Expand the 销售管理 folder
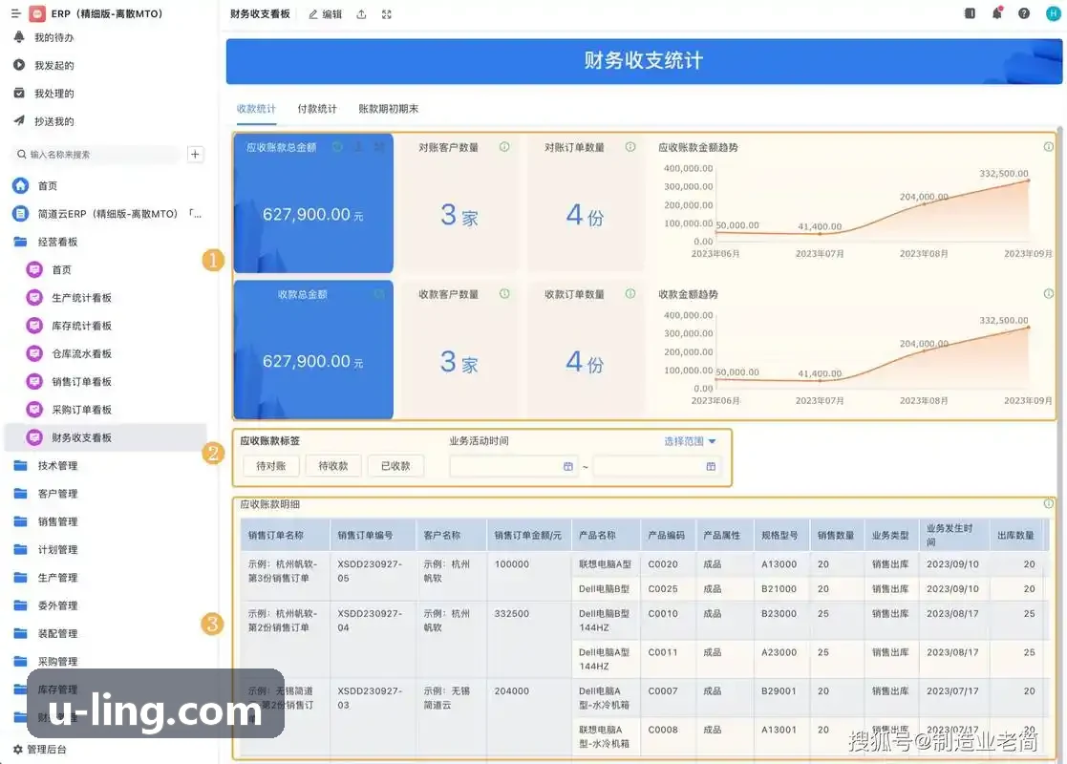 click(57, 521)
